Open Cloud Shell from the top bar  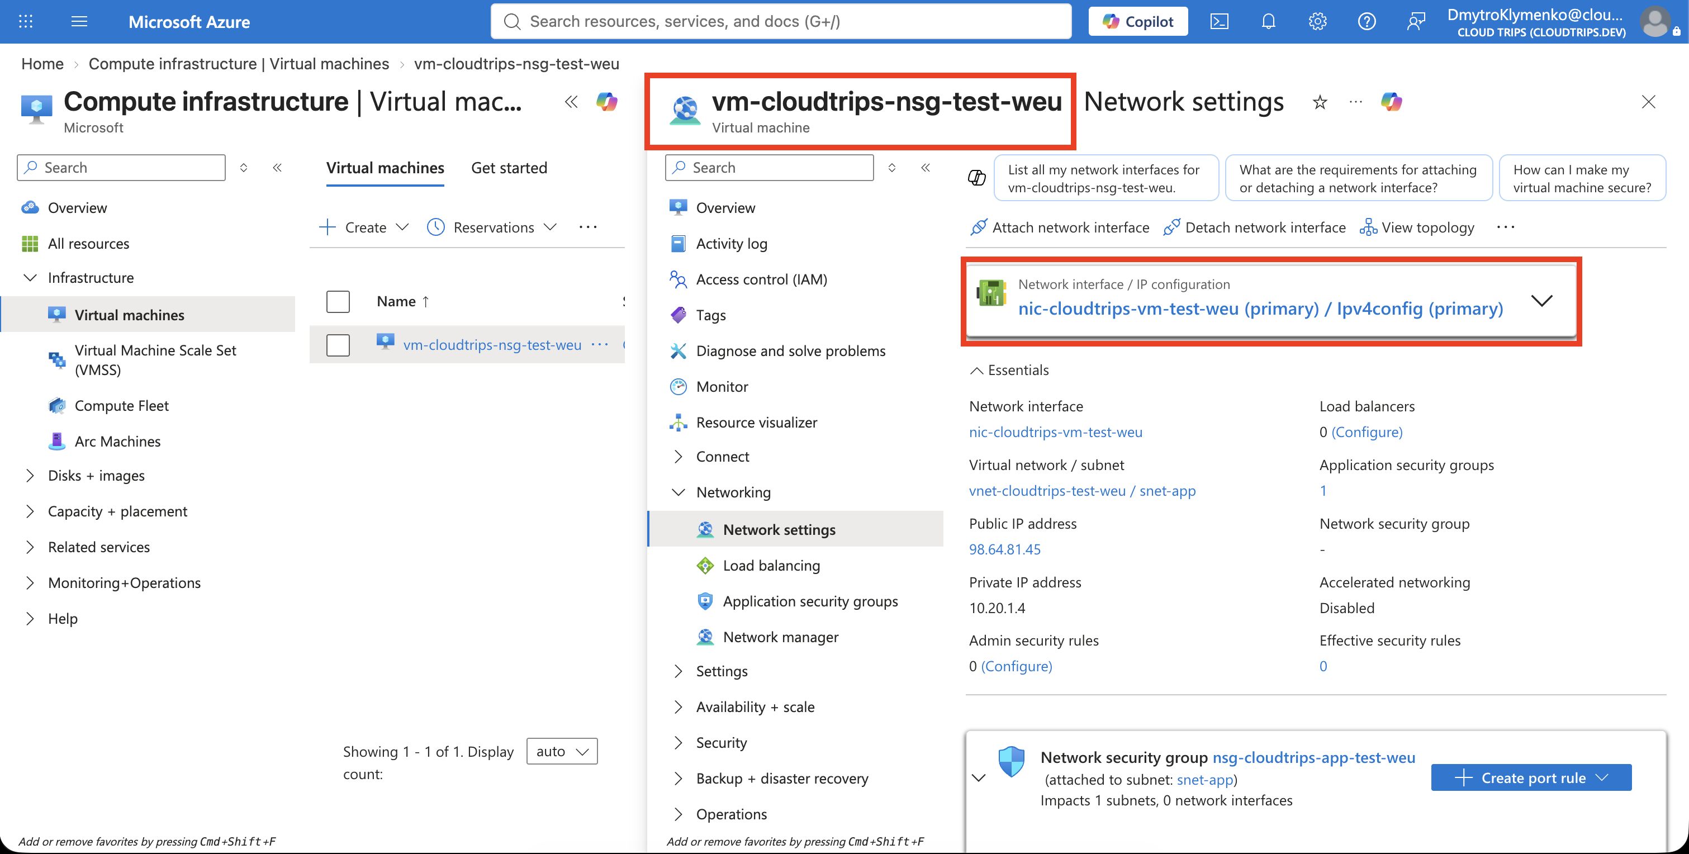[x=1219, y=22]
